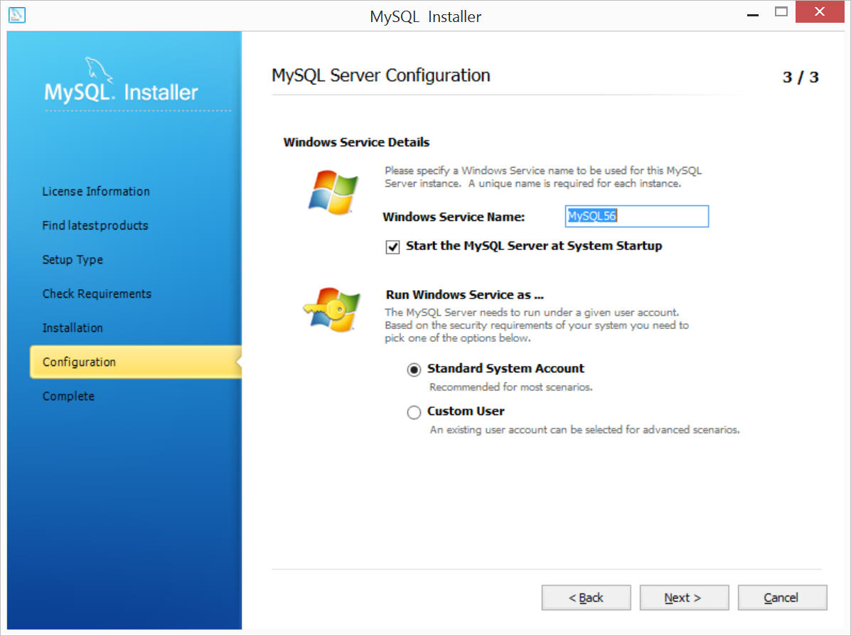
Task: Click the Next > button
Action: pos(684,598)
